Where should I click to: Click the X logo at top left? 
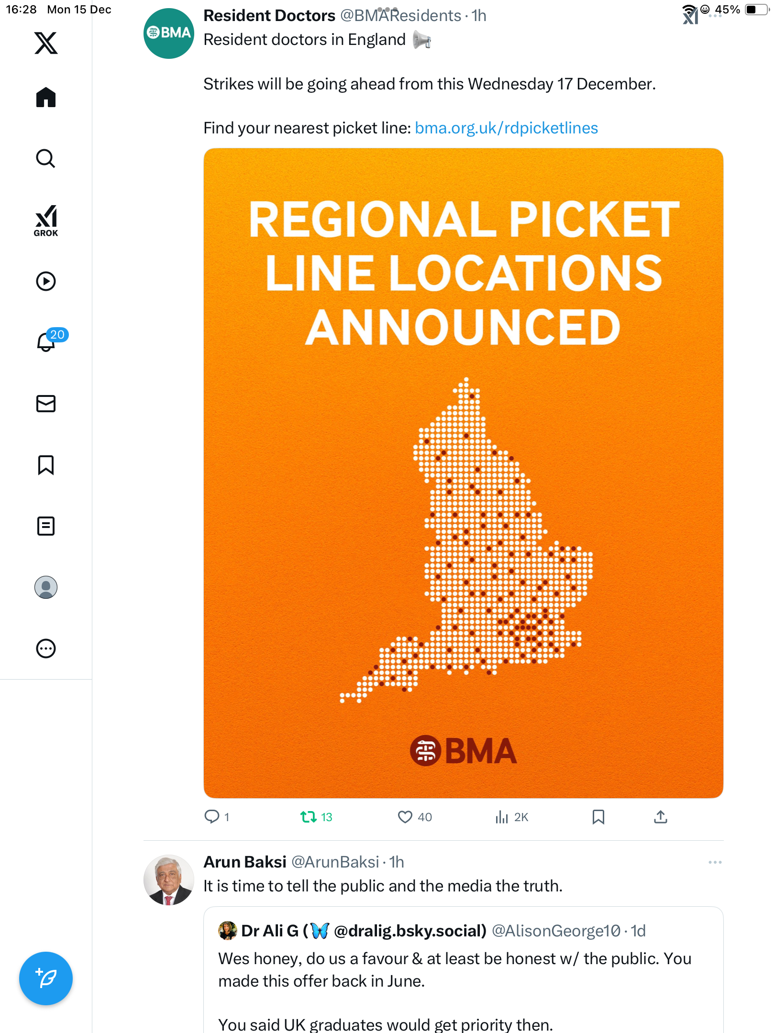pyautogui.click(x=46, y=43)
